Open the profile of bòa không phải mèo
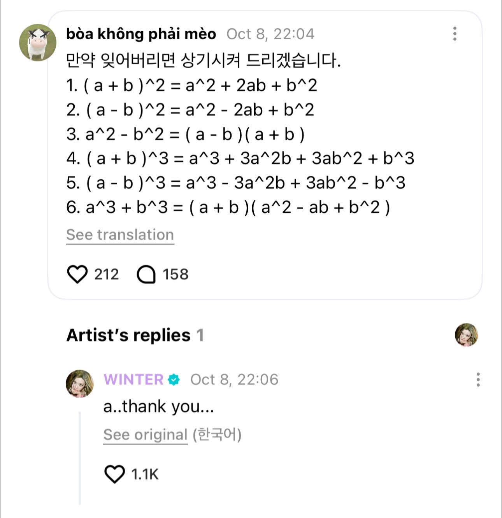The image size is (502, 518). (x=141, y=34)
